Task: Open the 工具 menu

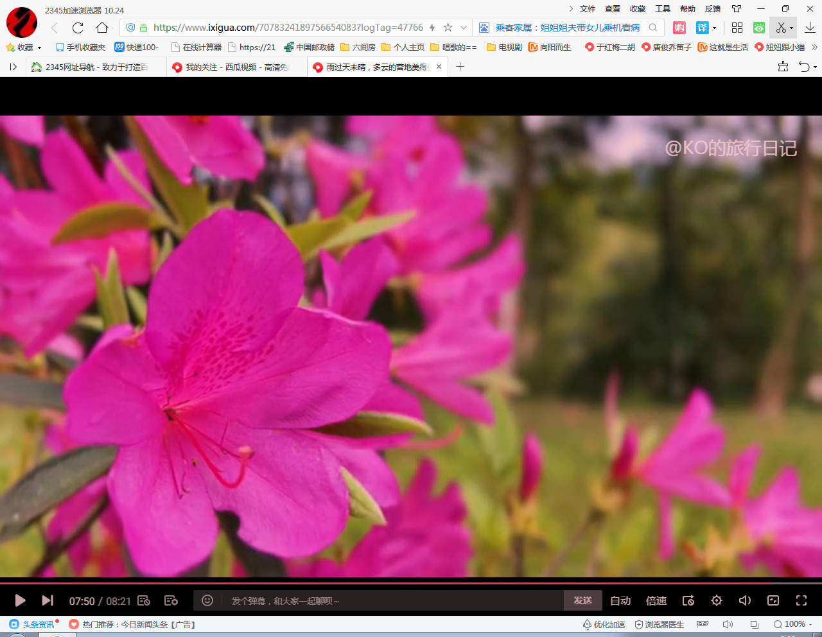Action: tap(663, 9)
